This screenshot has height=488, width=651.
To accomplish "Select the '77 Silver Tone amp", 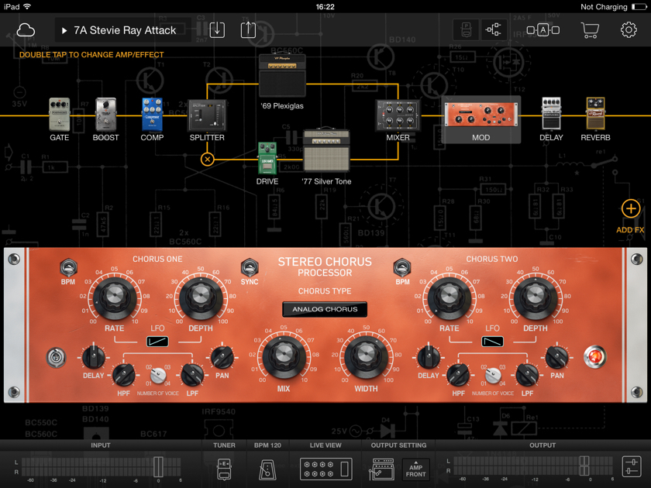I will [x=326, y=150].
